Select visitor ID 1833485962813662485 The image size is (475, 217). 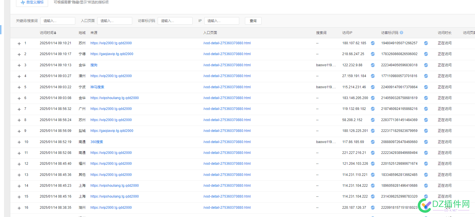tap(399, 175)
